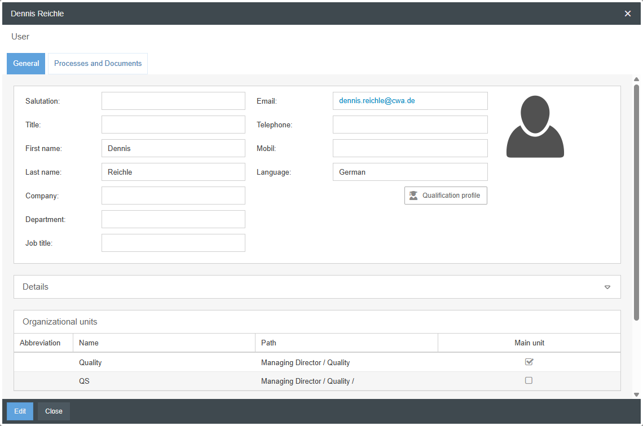Click the scroll down arrow of scrollbar
The width and height of the screenshot is (643, 426).
coord(636,395)
